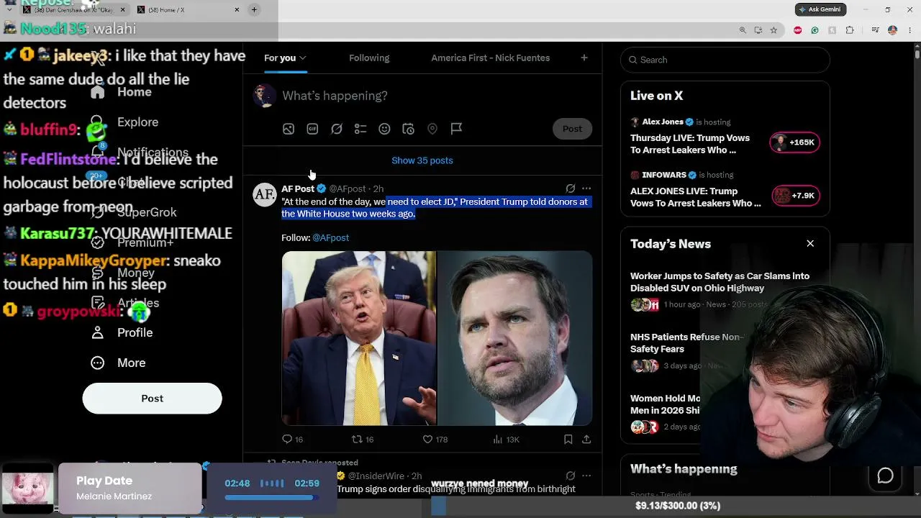Viewport: 921px width, 518px height.
Task: Open the Chrome profile avatar
Action: [x=893, y=30]
